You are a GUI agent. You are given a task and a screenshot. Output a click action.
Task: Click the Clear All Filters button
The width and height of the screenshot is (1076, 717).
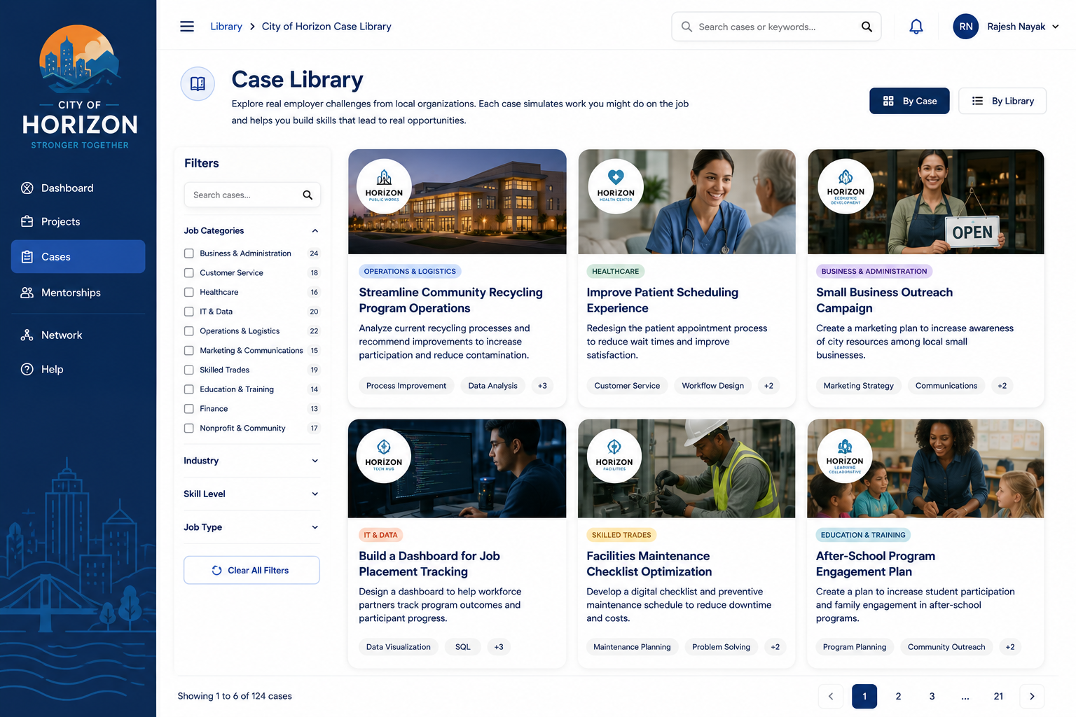(251, 570)
